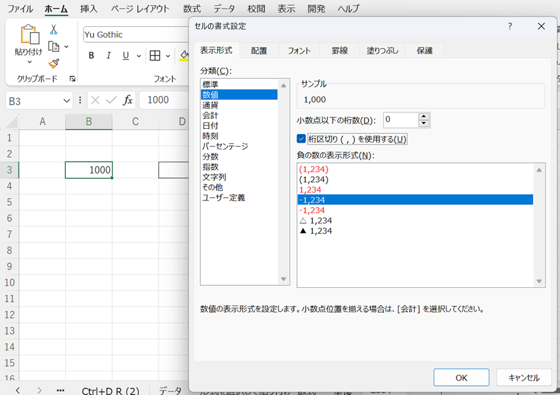The width and height of the screenshot is (560, 395).
Task: Switch to the 挿入 ribbon tab
Action: point(88,9)
